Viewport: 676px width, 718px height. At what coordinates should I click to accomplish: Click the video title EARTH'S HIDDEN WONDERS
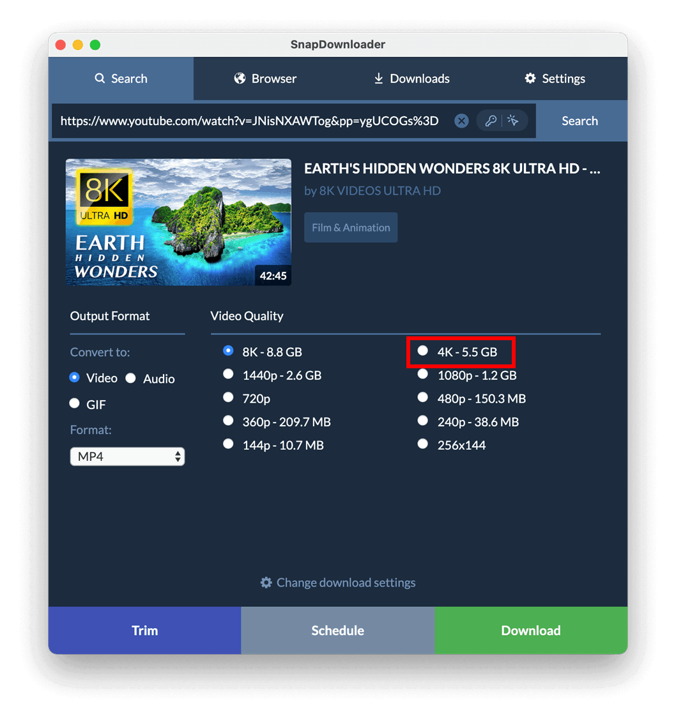click(452, 168)
